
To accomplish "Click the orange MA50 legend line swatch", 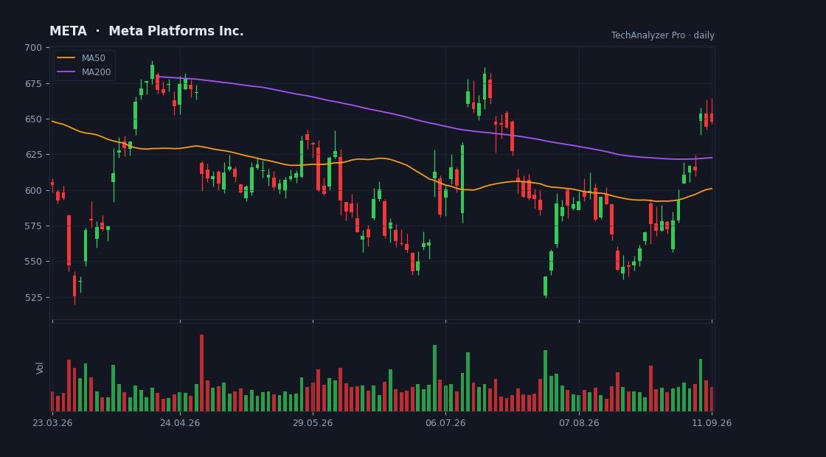I will 66,58.
